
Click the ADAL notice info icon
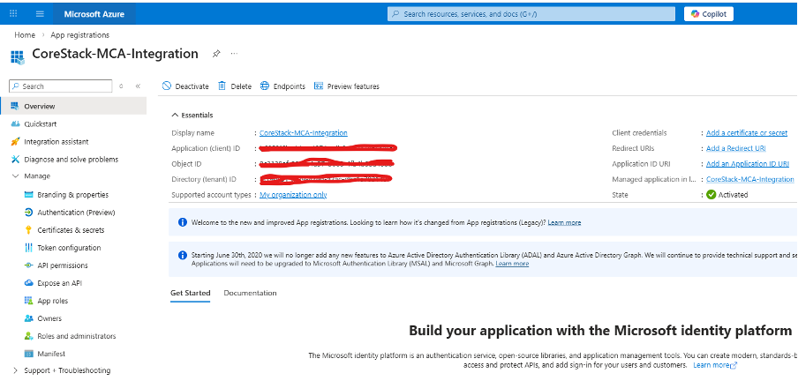click(183, 255)
